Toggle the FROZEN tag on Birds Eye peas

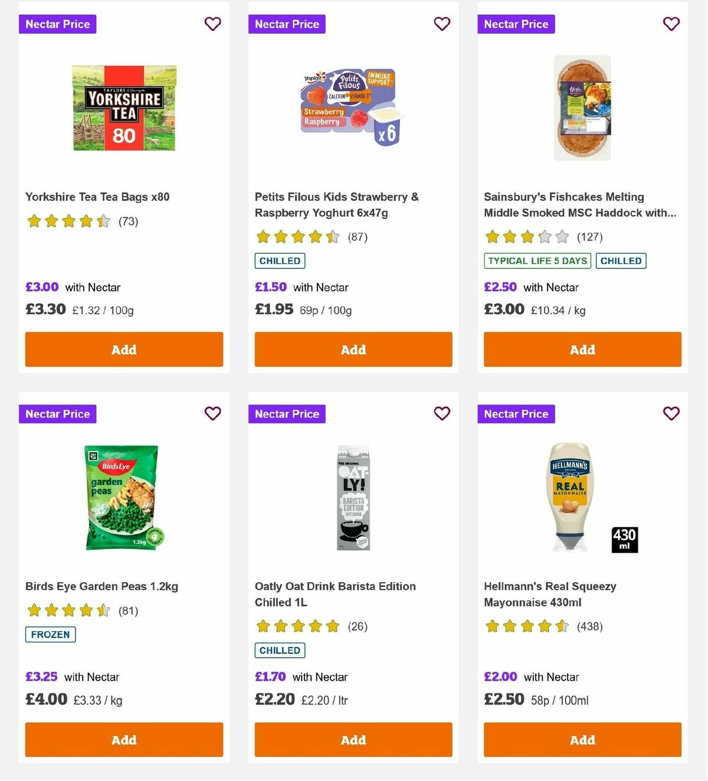coord(50,635)
